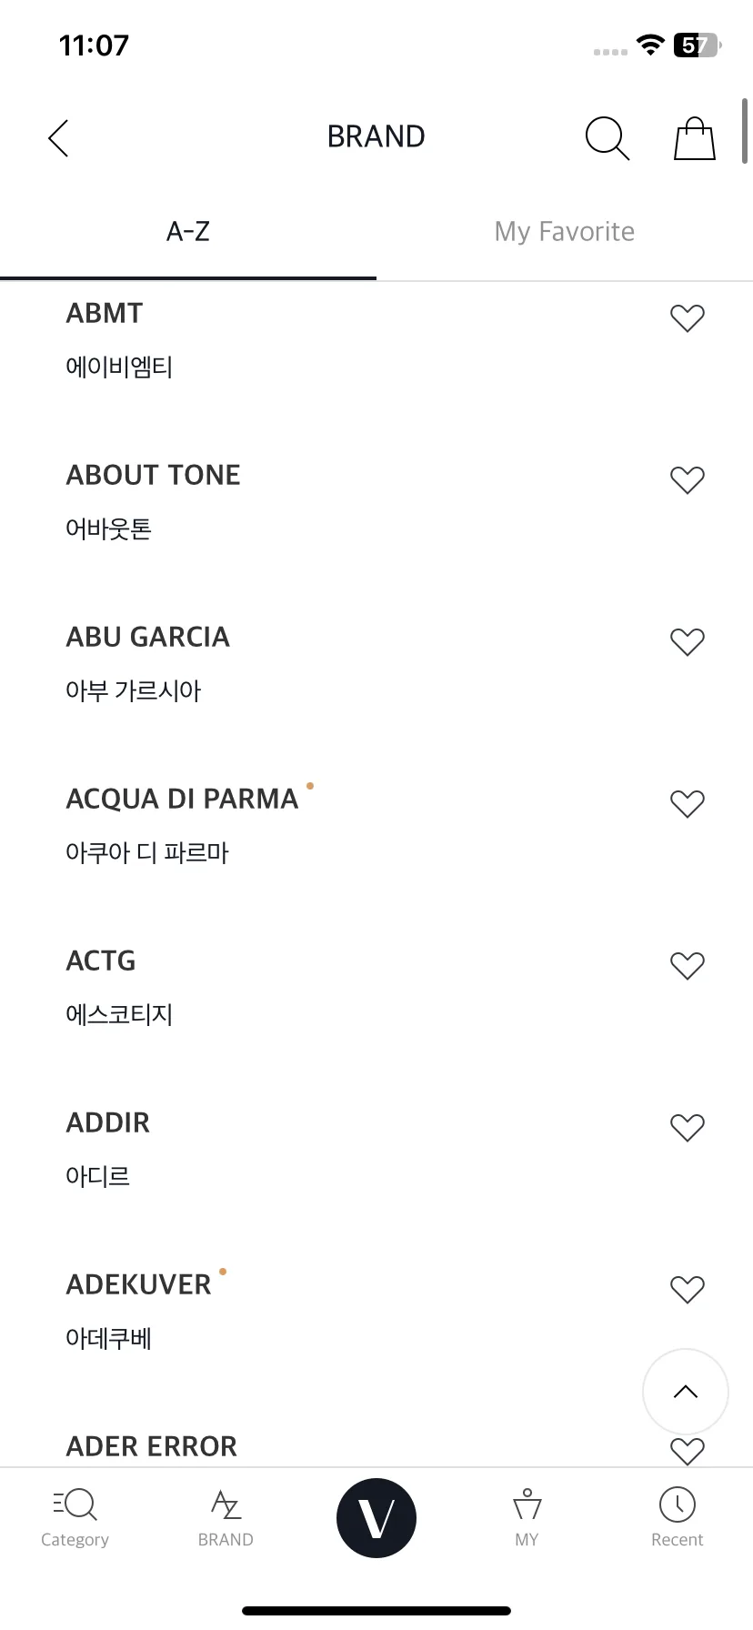Viewport: 753px width, 1630px height.
Task: Switch to My Favorite tab
Action: point(565,232)
